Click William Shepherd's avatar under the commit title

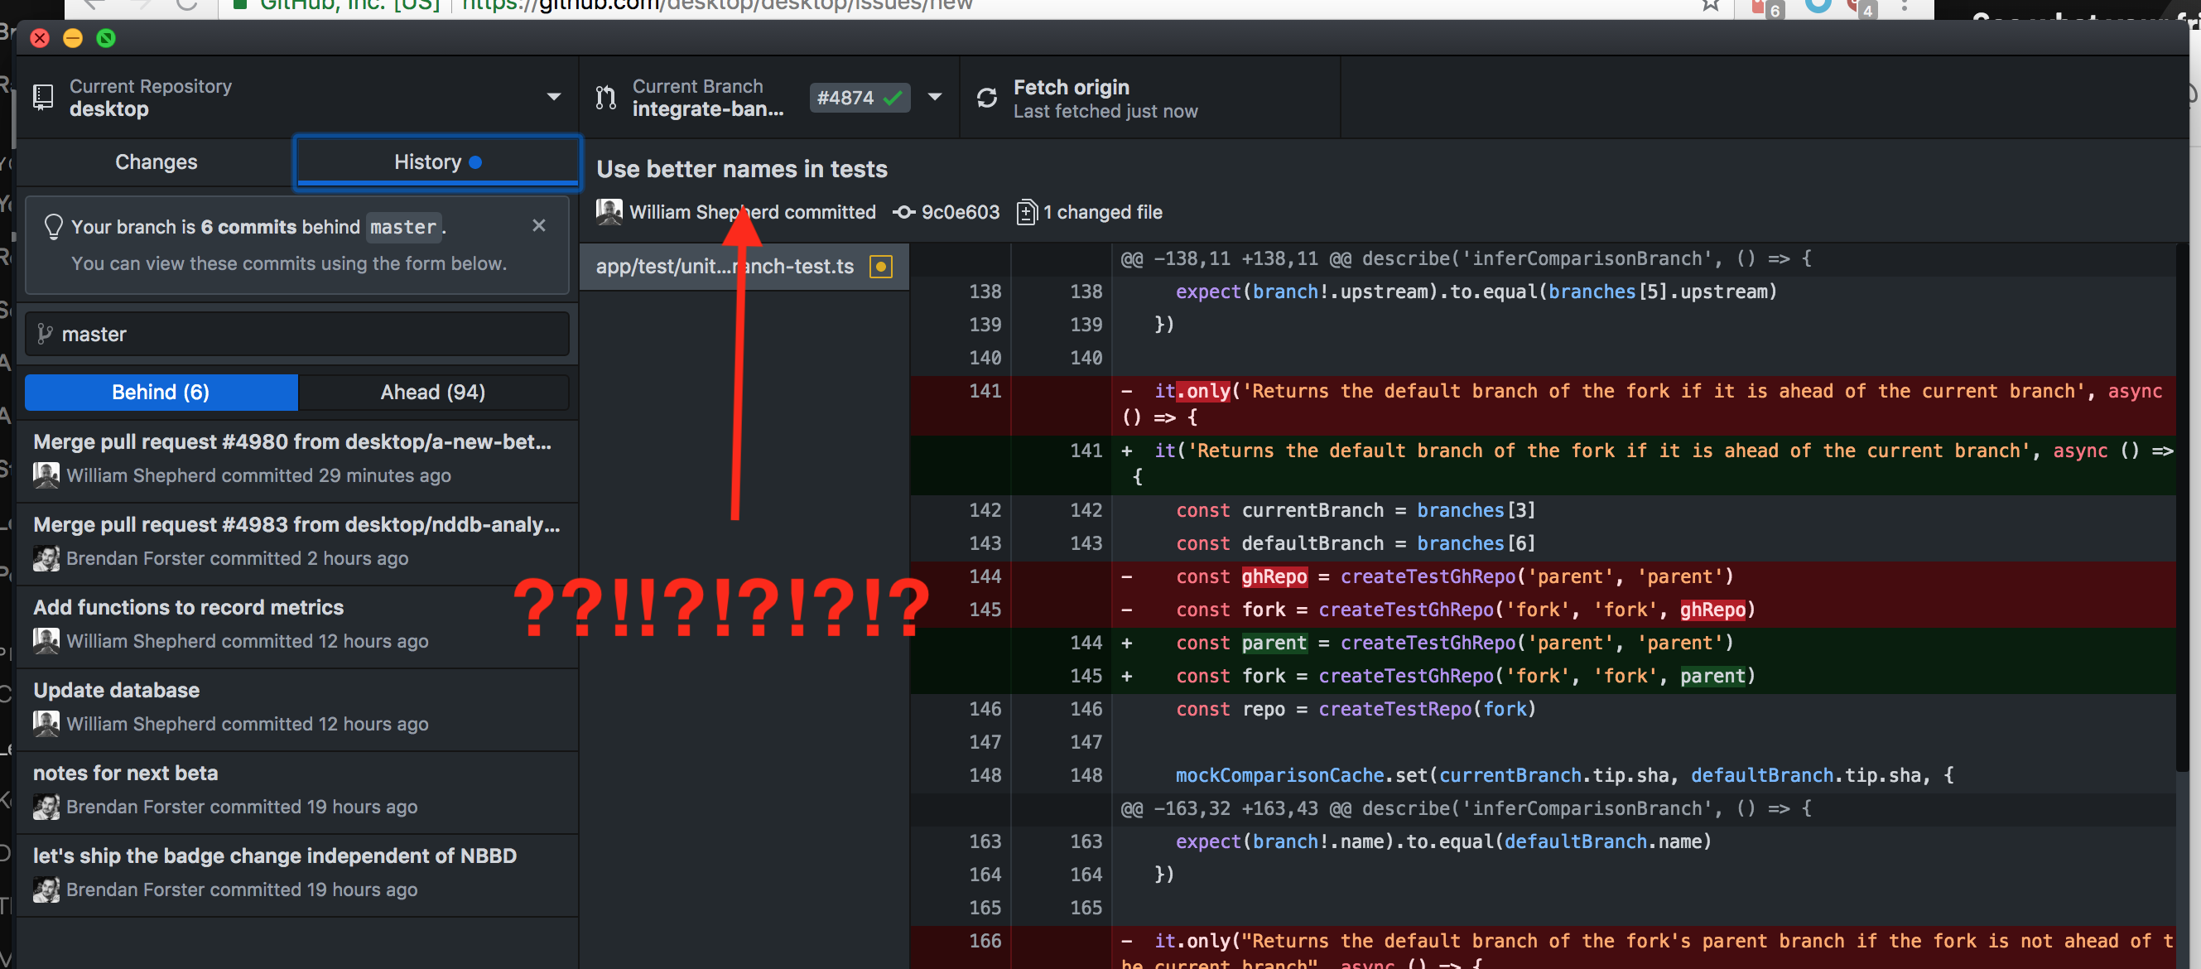[609, 212]
